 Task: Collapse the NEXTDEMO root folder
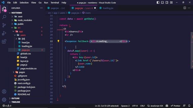10,13
